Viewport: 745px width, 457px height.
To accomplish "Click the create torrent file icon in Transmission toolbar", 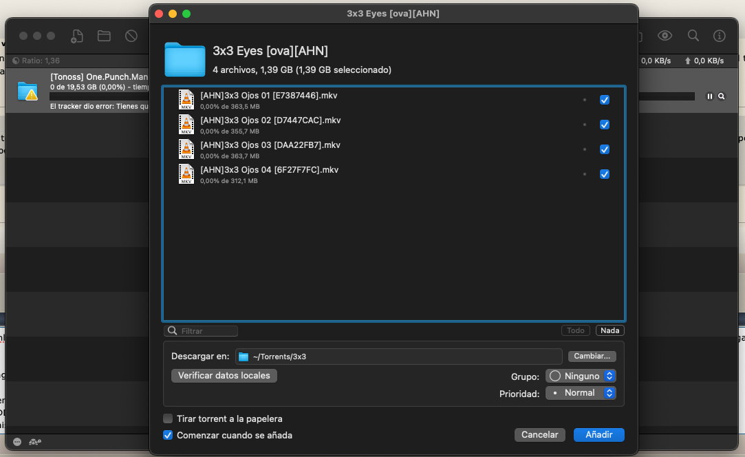I will pyautogui.click(x=76, y=36).
